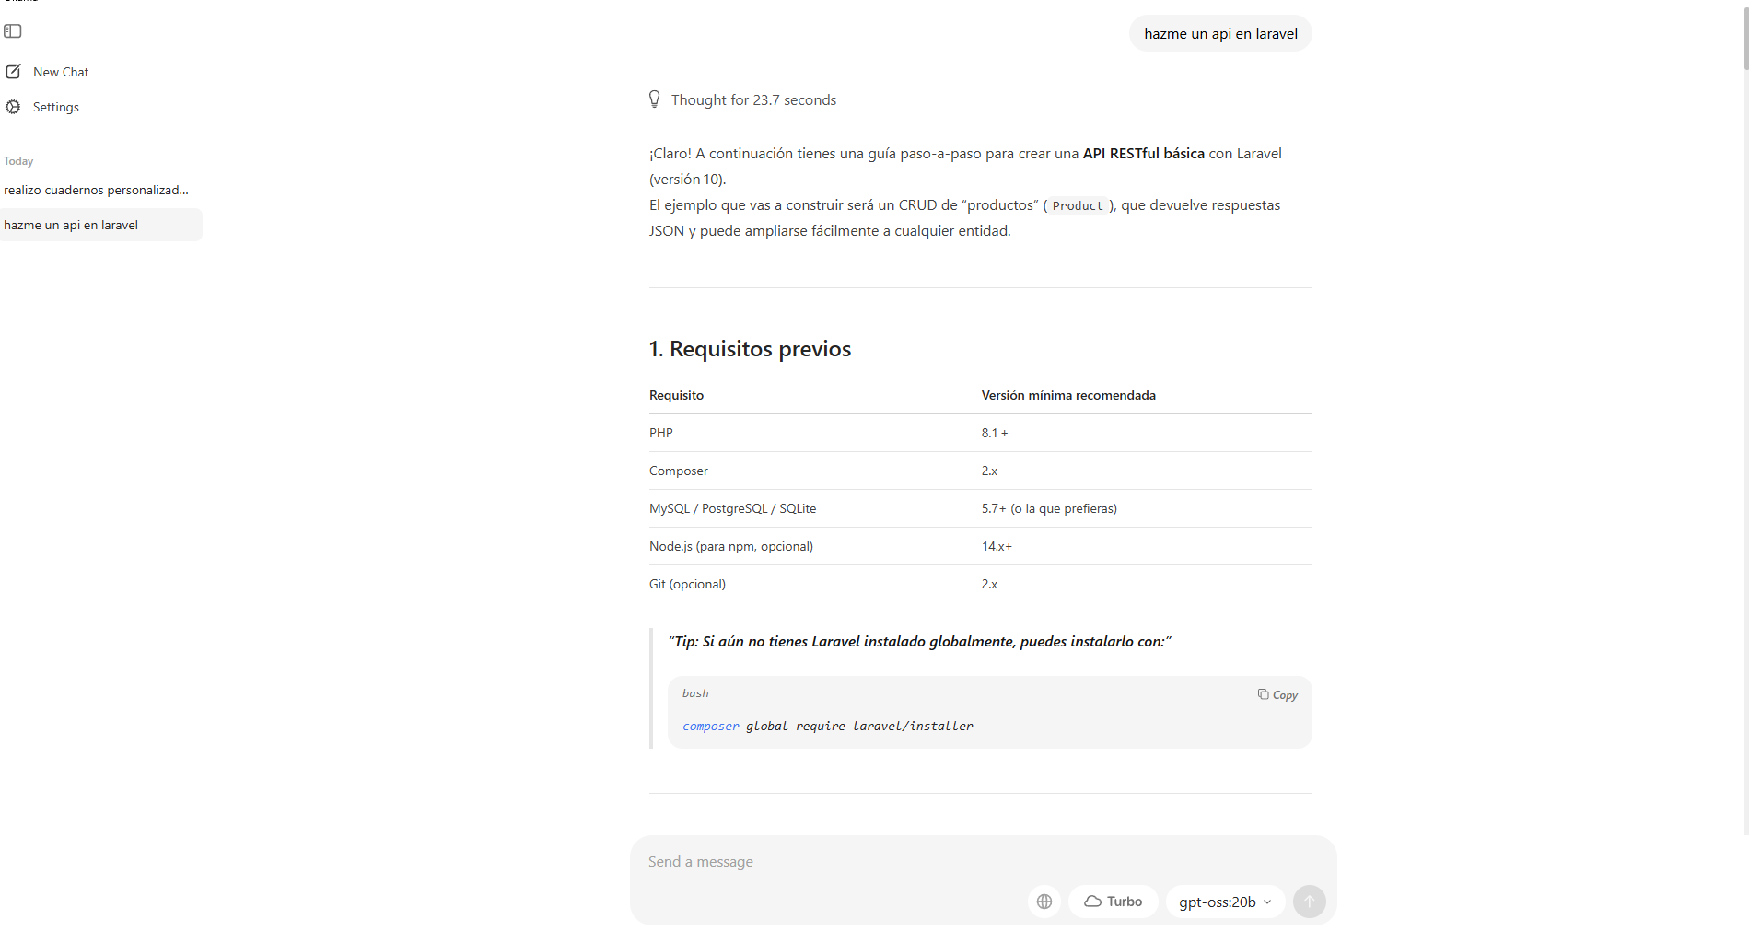Click the send message arrow button

coord(1309,902)
